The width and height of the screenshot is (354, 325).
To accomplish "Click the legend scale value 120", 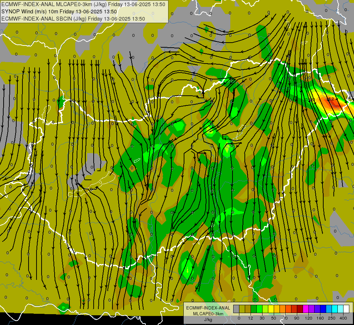I will click(x=308, y=318).
